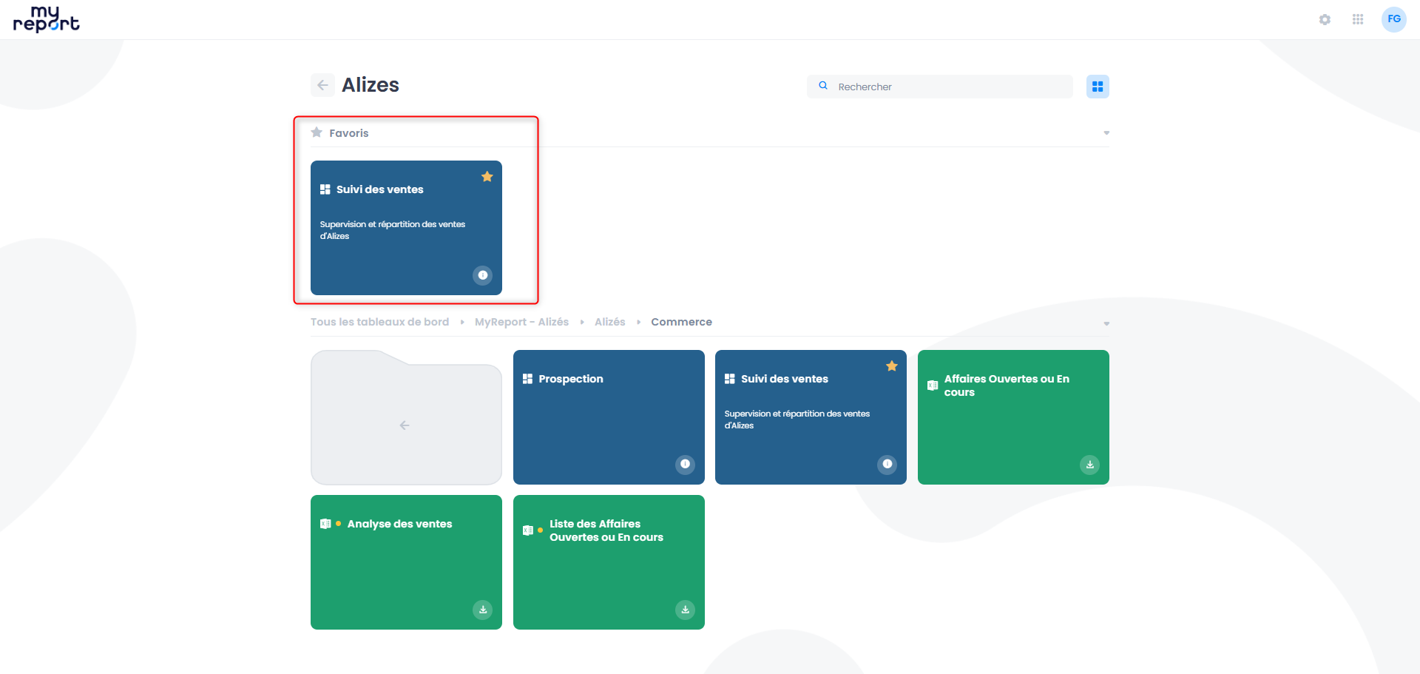The height and width of the screenshot is (674, 1420).
Task: Navigate to Alizés breadcrumb folder
Action: 609,322
